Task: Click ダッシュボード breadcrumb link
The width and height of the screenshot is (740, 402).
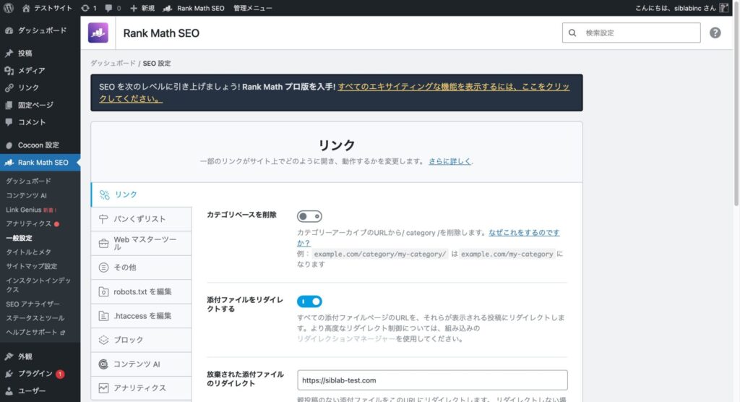Action: [x=113, y=63]
